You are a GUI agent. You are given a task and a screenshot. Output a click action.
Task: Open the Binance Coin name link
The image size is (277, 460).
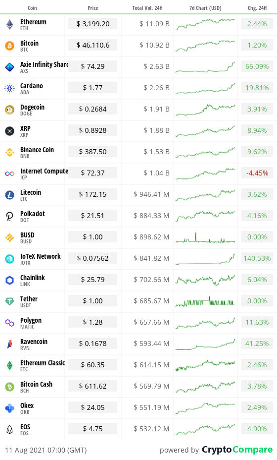pos(37,150)
